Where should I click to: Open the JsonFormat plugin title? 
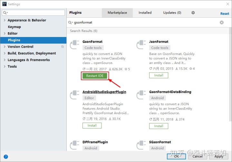159,42
